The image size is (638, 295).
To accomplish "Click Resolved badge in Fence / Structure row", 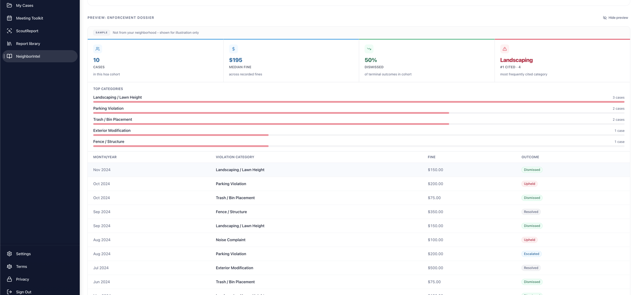I will click(x=531, y=212).
